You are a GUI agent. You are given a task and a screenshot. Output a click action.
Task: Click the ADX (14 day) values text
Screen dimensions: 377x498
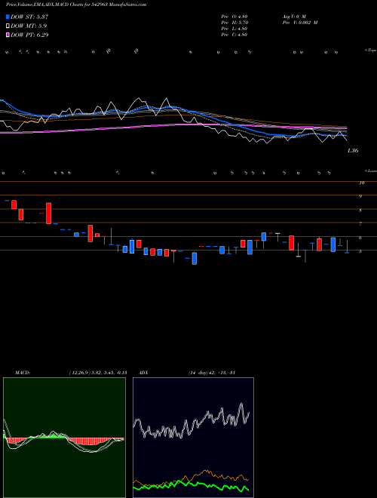click(x=212, y=373)
